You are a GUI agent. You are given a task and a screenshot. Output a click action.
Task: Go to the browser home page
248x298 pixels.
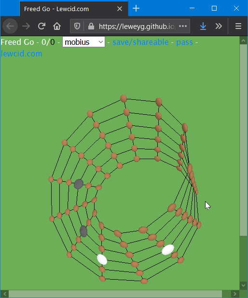(x=56, y=26)
